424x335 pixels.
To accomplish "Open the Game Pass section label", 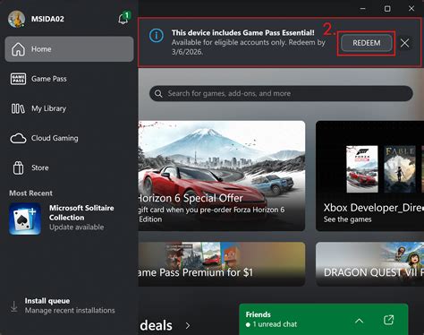I will [x=49, y=79].
